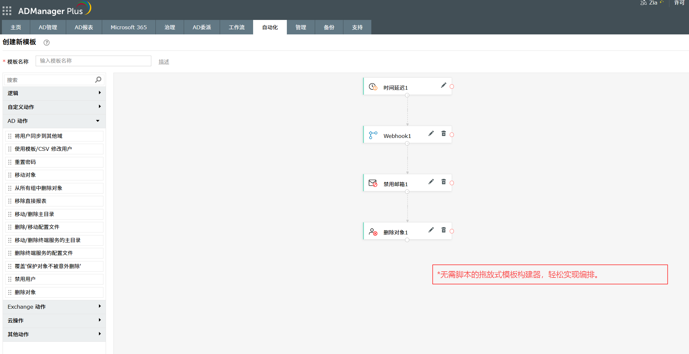Image resolution: width=689 pixels, height=354 pixels.
Task: Delete Webhook1 node using trash icon
Action: [444, 133]
